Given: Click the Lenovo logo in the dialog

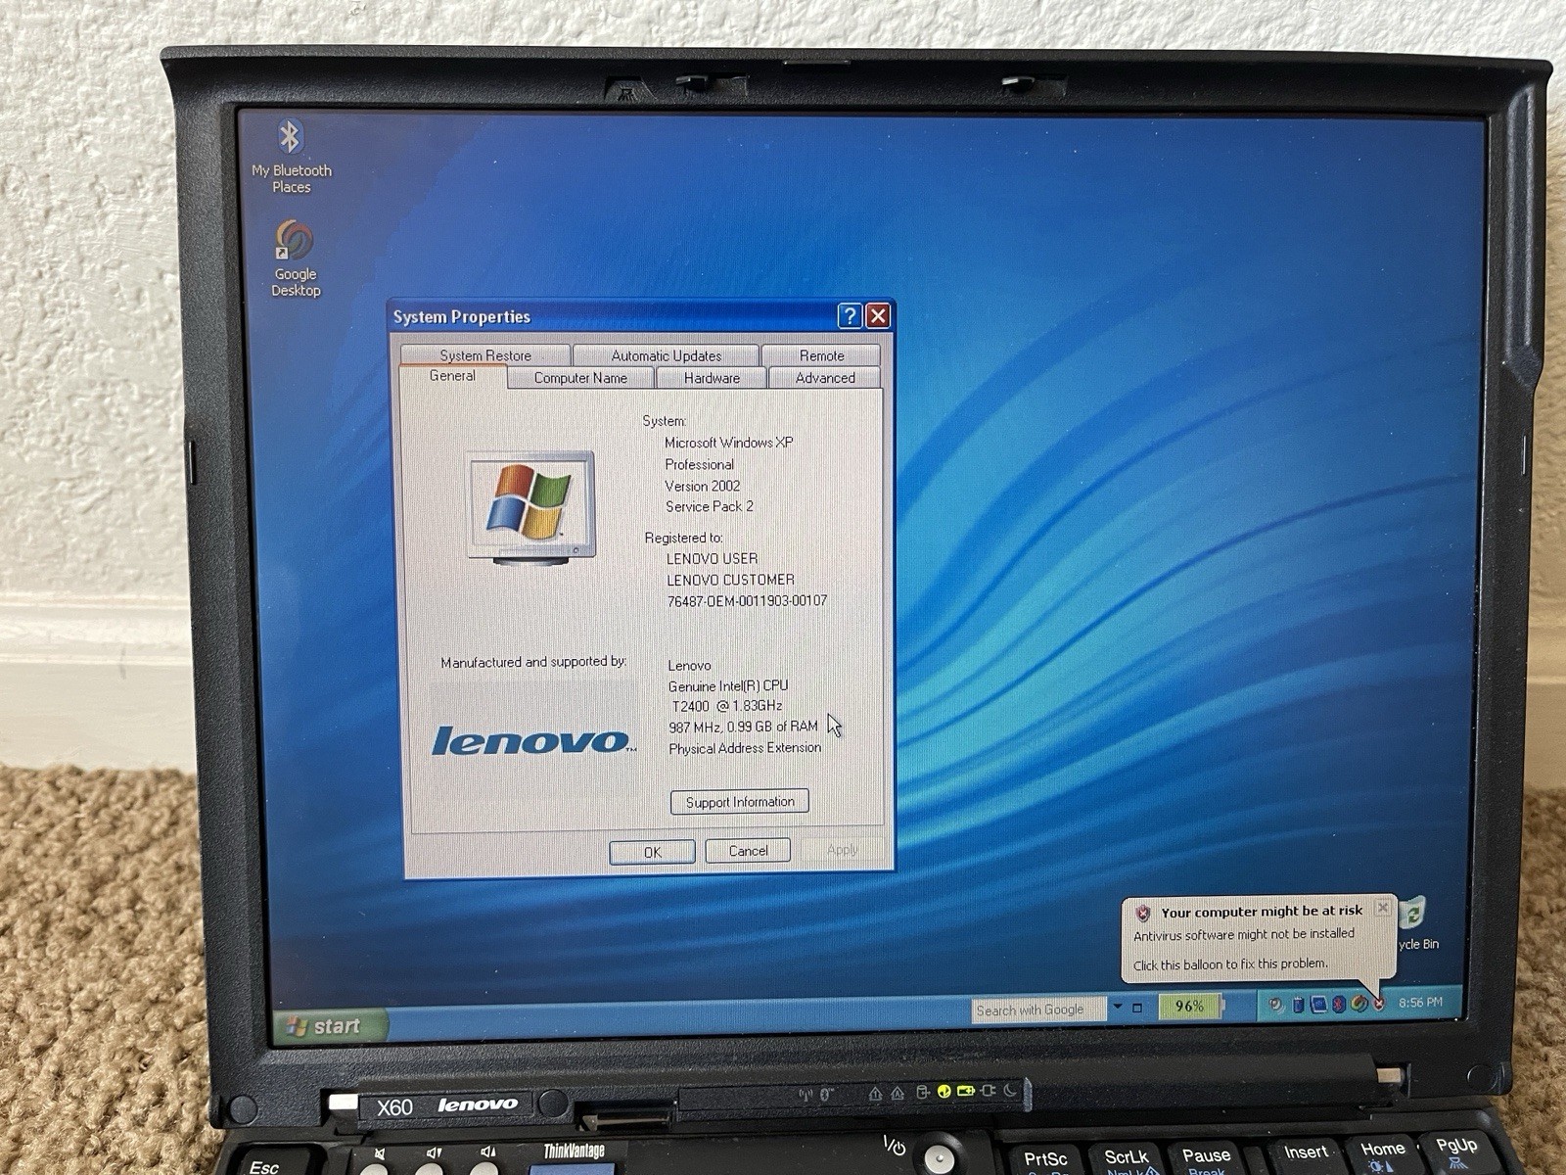Looking at the screenshot, I should 532,741.
